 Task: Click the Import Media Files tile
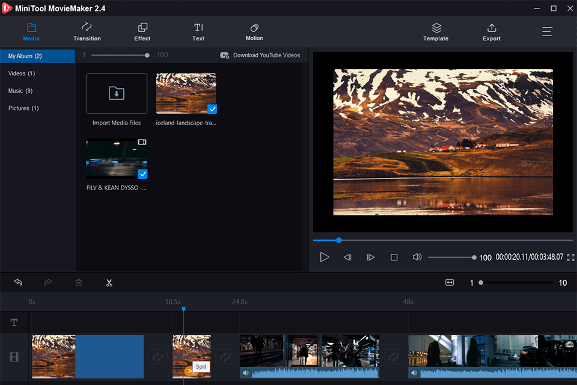pyautogui.click(x=117, y=94)
